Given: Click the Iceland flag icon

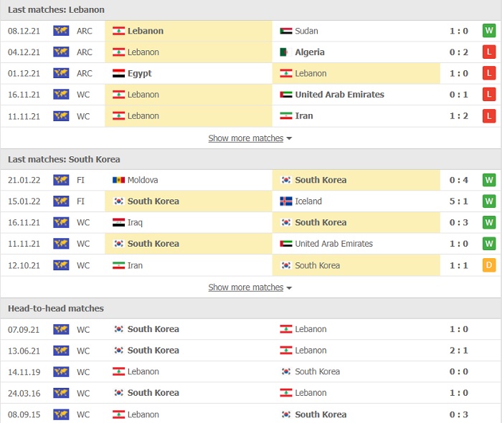Looking at the screenshot, I should pyautogui.click(x=286, y=201).
